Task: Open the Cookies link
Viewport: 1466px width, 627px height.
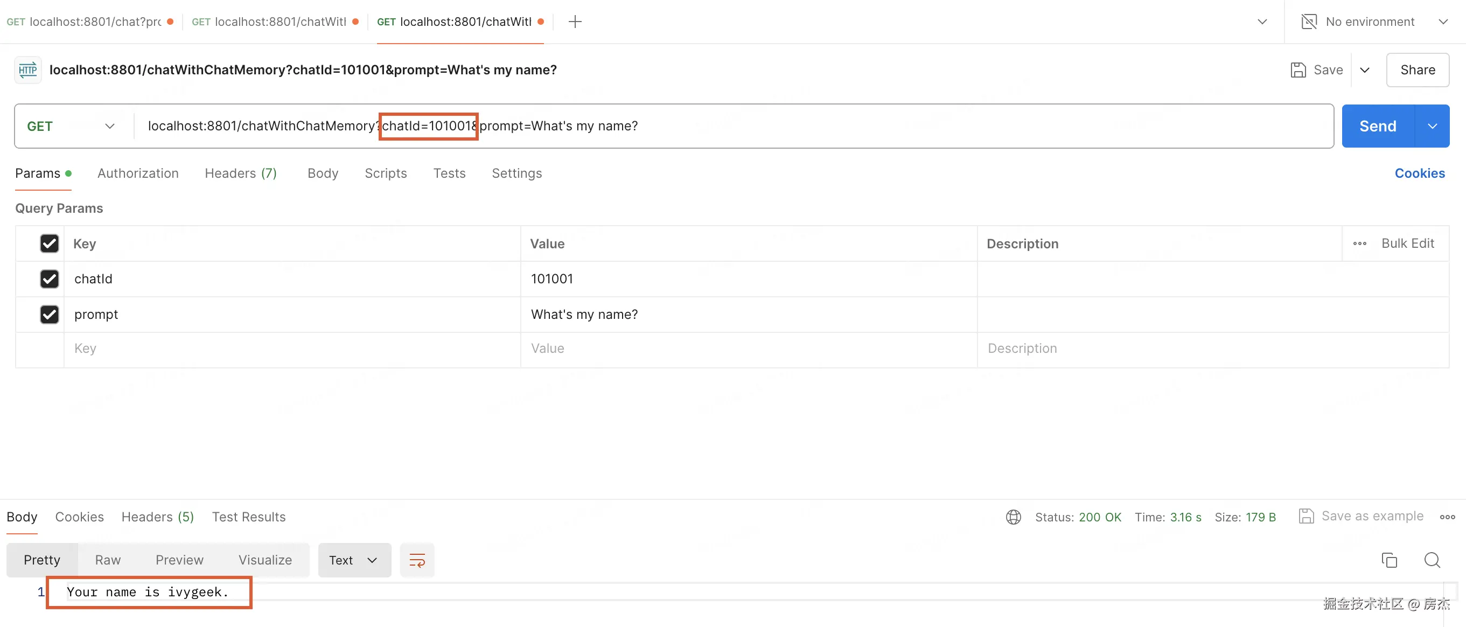Action: click(1419, 173)
